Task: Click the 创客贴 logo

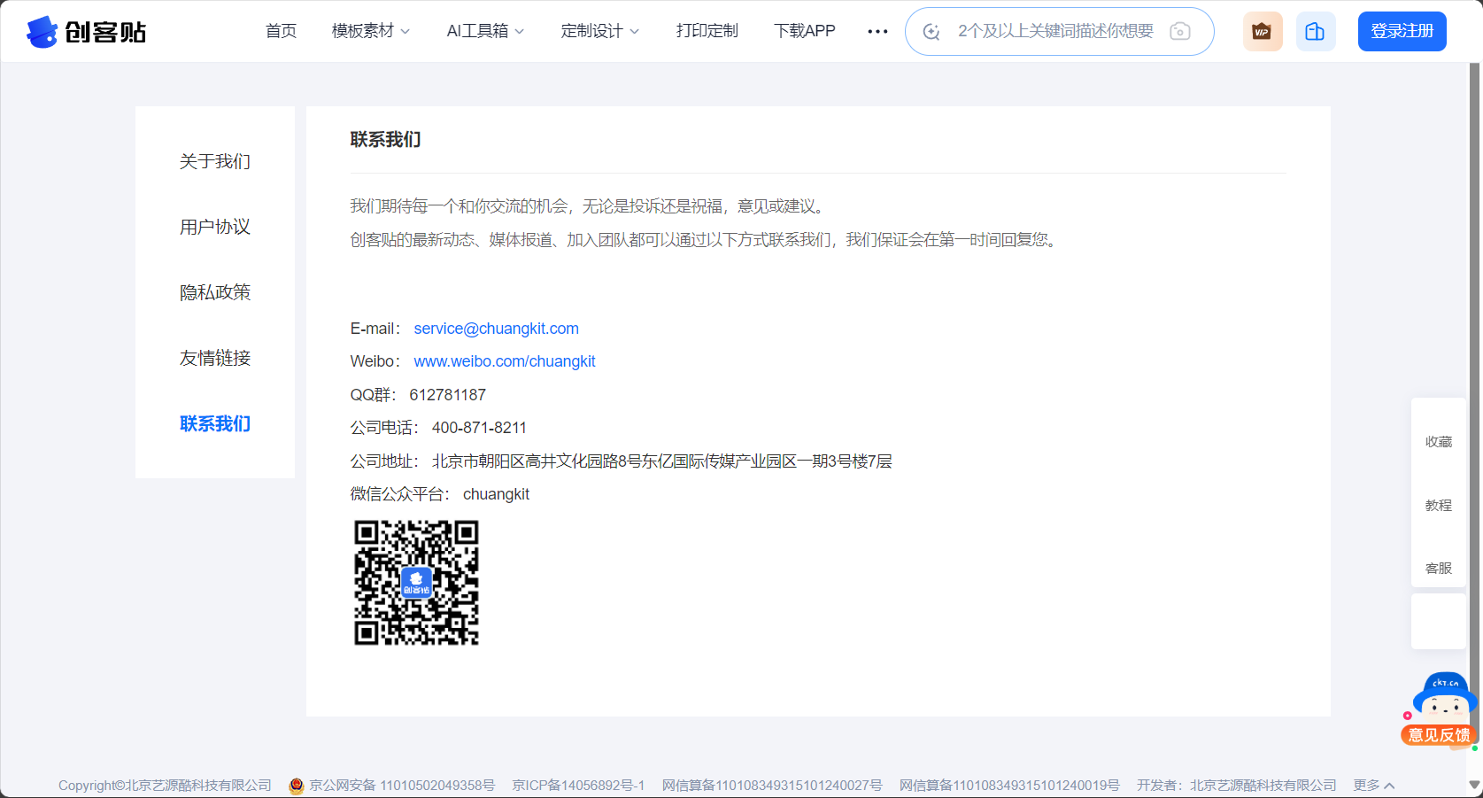Action: point(86,32)
